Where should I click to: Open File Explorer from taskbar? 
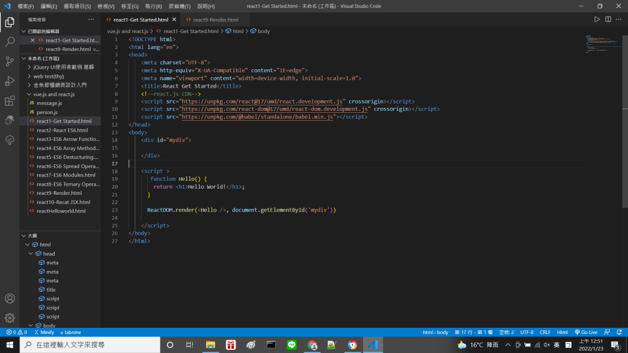(x=211, y=344)
